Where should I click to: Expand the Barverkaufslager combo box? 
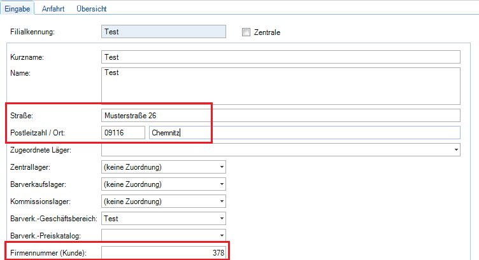[x=222, y=184]
